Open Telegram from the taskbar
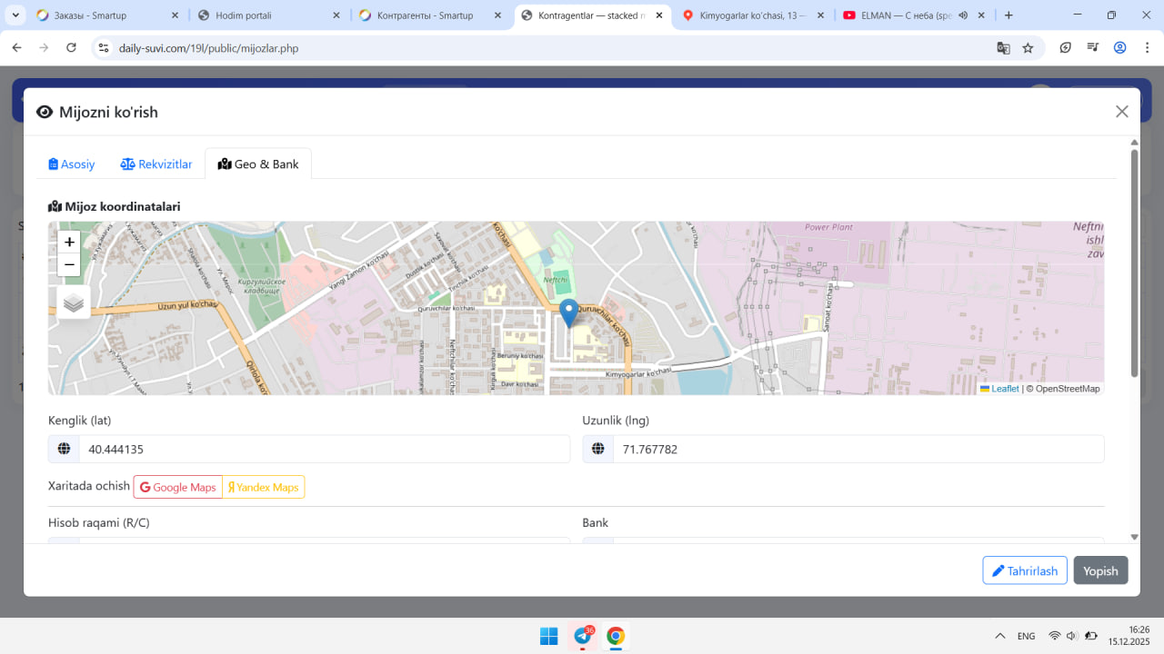The image size is (1164, 654). tap(582, 636)
